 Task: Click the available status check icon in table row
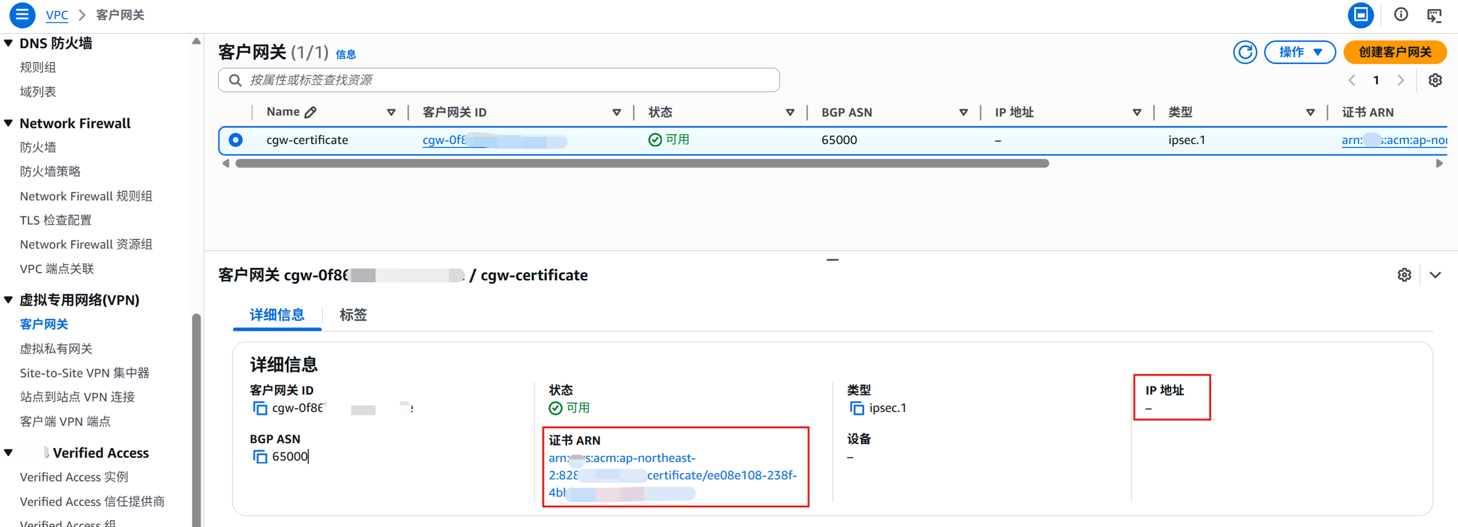(655, 140)
